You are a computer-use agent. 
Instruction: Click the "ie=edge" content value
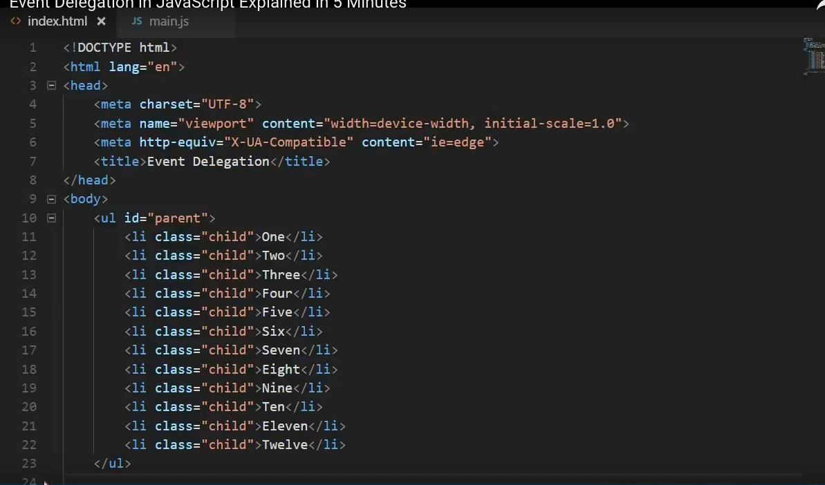pos(457,142)
